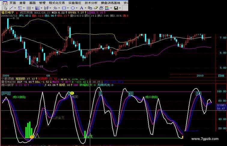
Task: Select the horizontal retracement lines tool
Action: 20,8
